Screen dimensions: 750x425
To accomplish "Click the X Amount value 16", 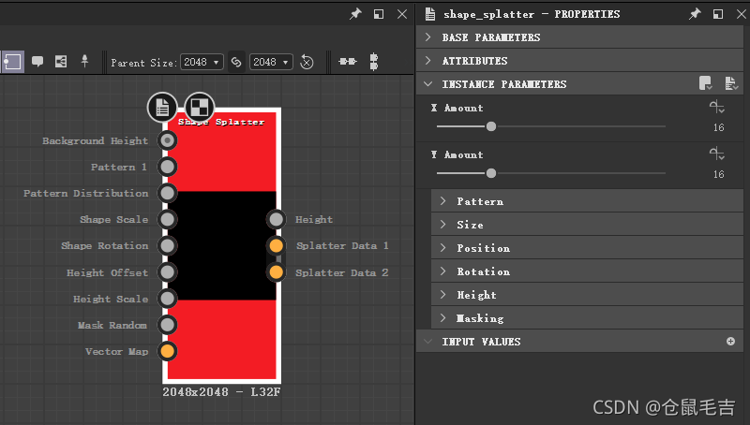I will point(718,127).
